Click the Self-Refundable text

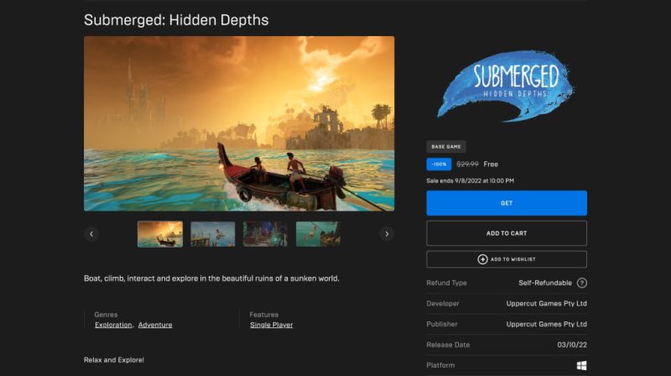point(545,283)
